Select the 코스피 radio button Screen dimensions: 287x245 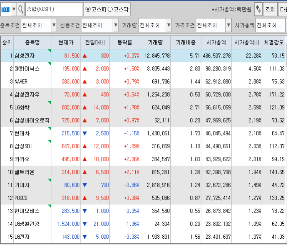point(88,10)
